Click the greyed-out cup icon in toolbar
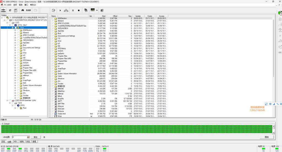This screenshot has width=282, height=152. 36,10
